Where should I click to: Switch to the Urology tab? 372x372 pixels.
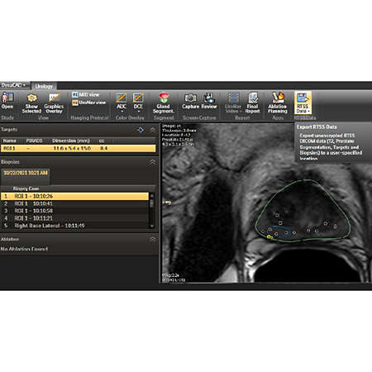coord(44,86)
